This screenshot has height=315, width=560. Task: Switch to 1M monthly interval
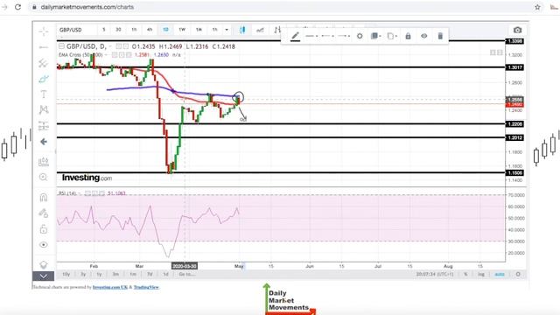point(199,30)
